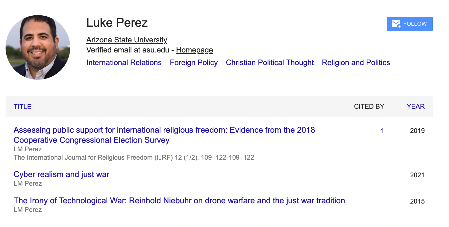This screenshot has height=227, width=449.
Task: Open the Arizona State University link
Action: 127,40
